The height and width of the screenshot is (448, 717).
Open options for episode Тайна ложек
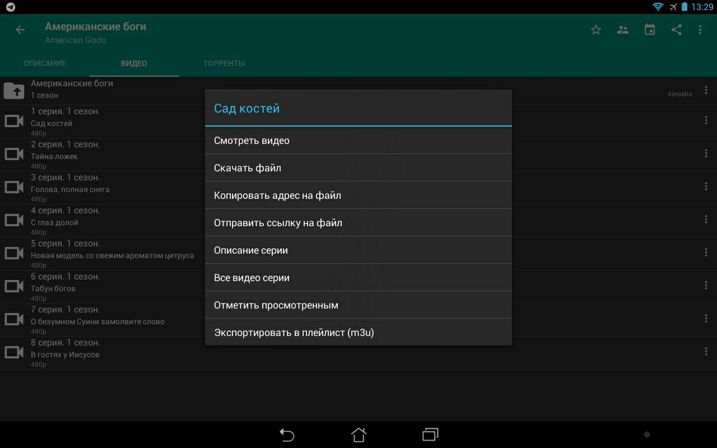pyautogui.click(x=706, y=153)
